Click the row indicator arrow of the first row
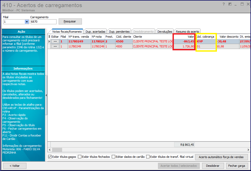Image resolution: width=251 pixels, height=171 pixels. [49, 41]
